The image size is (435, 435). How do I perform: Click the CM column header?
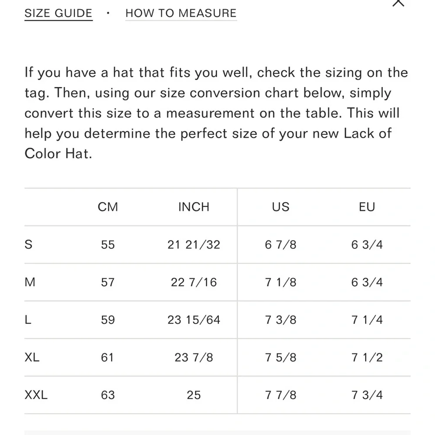tap(108, 207)
